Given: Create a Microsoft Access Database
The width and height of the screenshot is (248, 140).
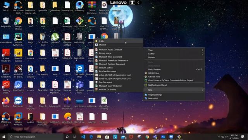Looking at the screenshot, I should [119, 49].
